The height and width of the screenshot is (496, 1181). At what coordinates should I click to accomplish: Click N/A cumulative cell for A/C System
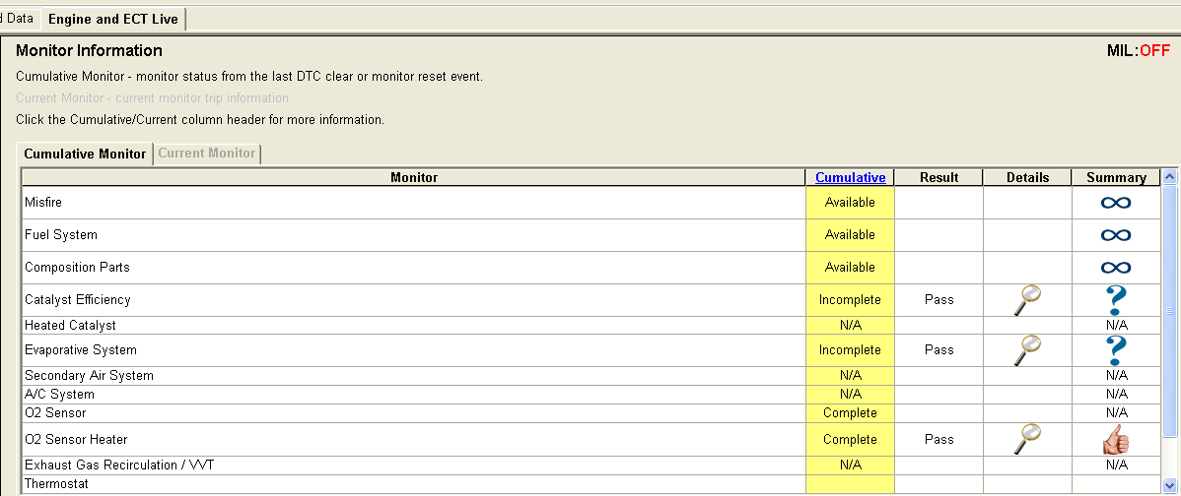850,395
